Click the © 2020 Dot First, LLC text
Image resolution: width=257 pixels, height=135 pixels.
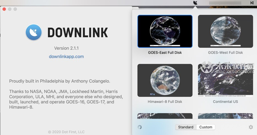[x=66, y=132]
